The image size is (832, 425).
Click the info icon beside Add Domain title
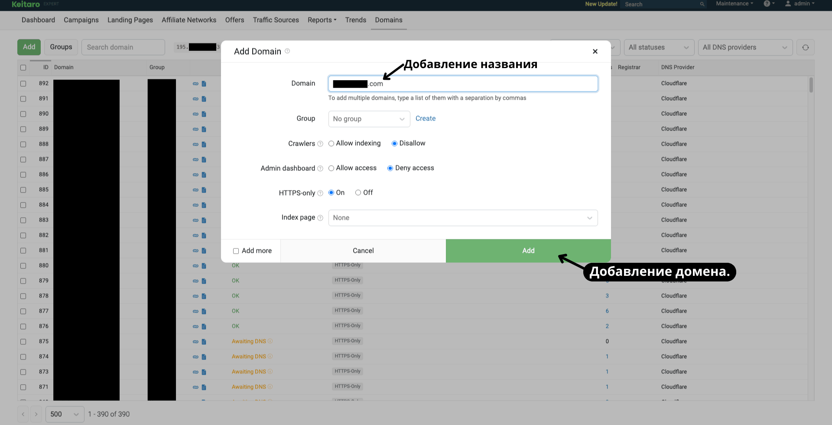tap(287, 51)
